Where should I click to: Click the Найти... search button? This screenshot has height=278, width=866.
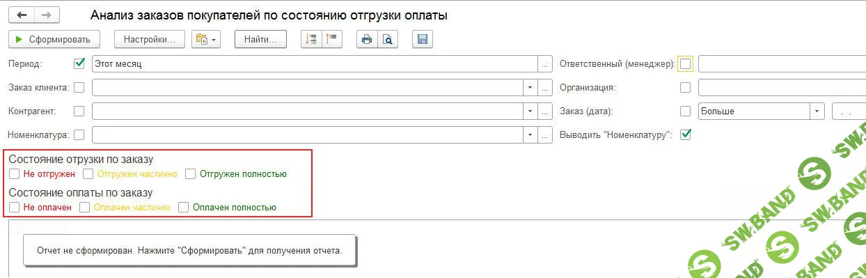click(x=260, y=39)
